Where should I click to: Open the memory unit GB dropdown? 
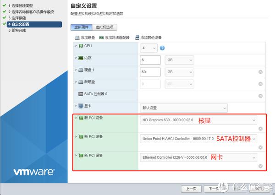click(179, 60)
